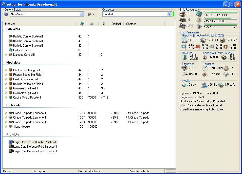Open the ship menu dropdown arrow
This screenshot has width=242, height=174.
point(94,14)
